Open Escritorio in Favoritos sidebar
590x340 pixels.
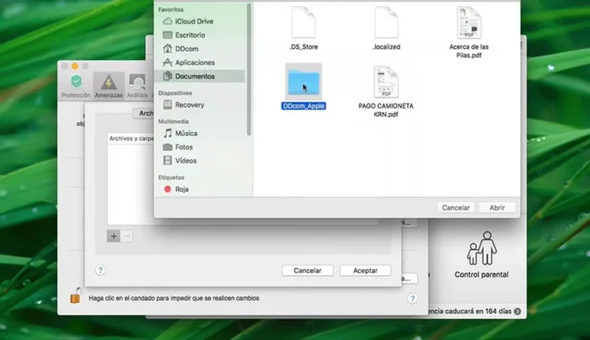click(x=192, y=35)
